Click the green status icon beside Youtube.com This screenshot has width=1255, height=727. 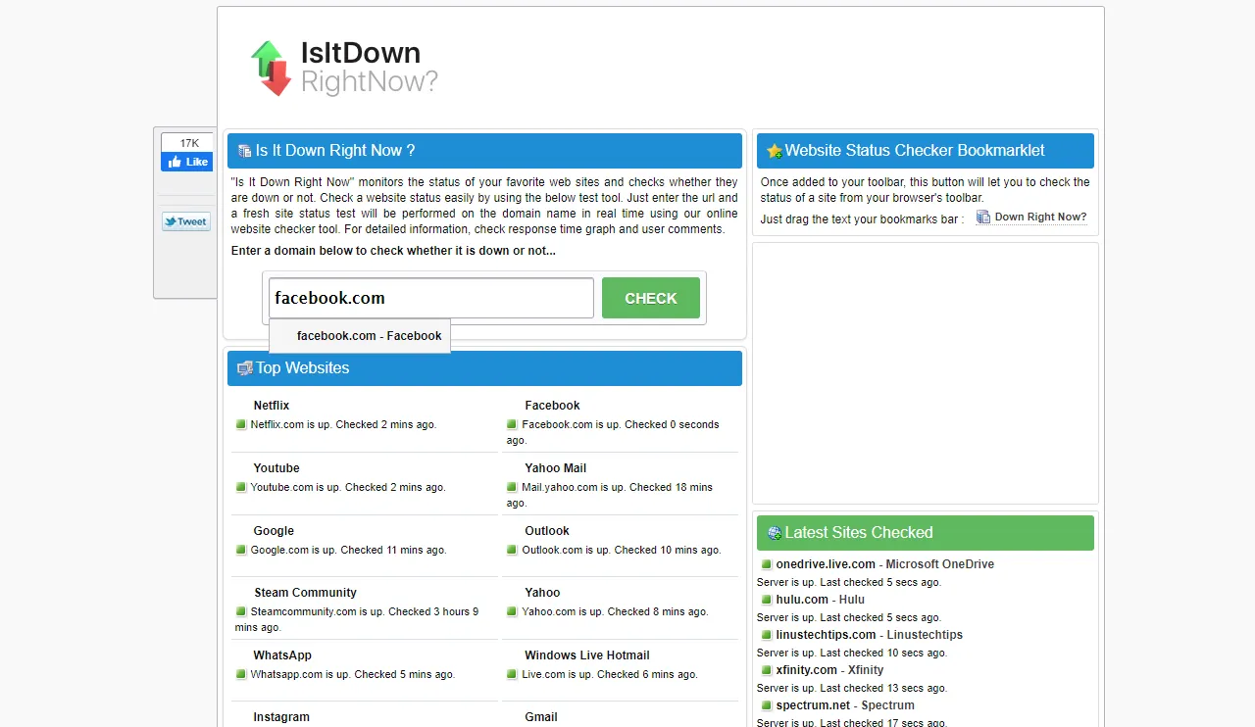coord(241,487)
